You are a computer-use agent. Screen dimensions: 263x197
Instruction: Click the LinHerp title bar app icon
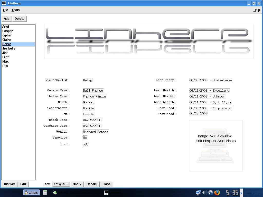click(x=4, y=3)
